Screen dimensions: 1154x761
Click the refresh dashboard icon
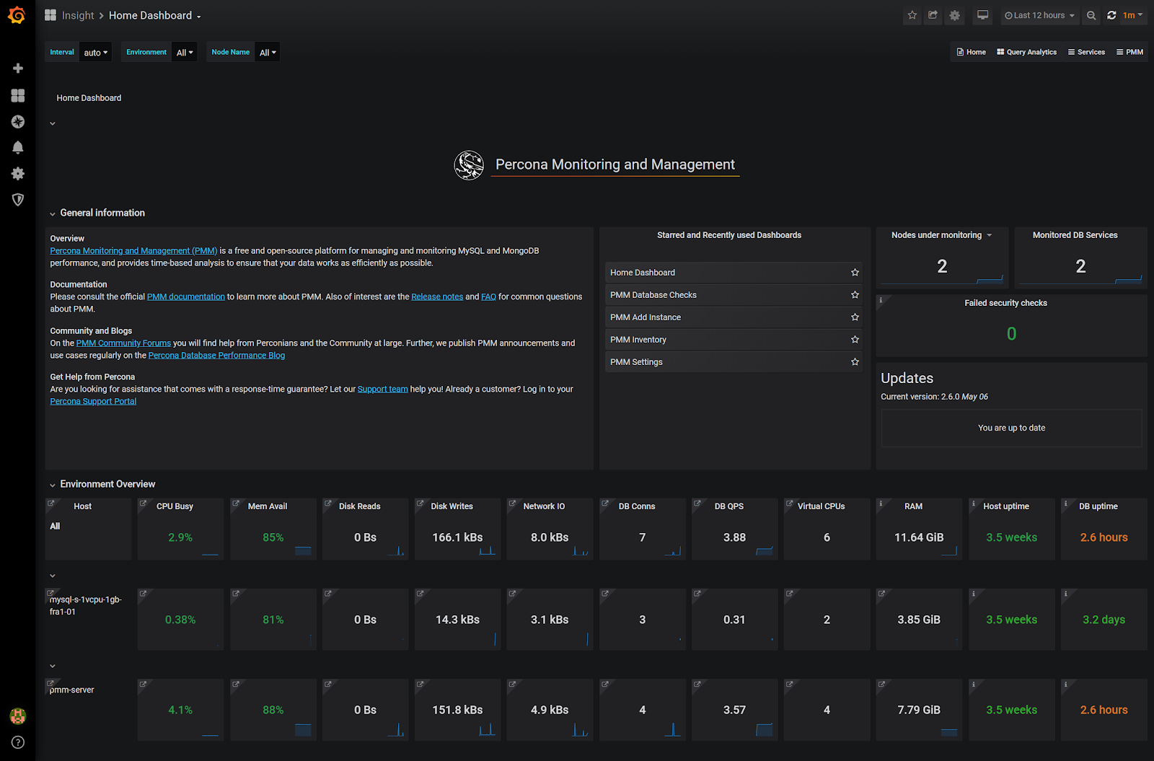coord(1111,15)
